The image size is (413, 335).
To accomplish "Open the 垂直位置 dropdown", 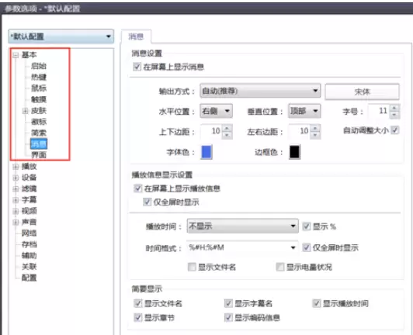I will (x=304, y=111).
